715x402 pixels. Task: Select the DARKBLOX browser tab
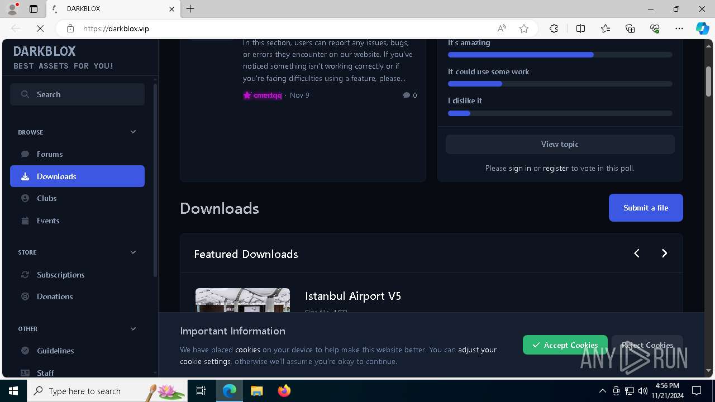113,9
